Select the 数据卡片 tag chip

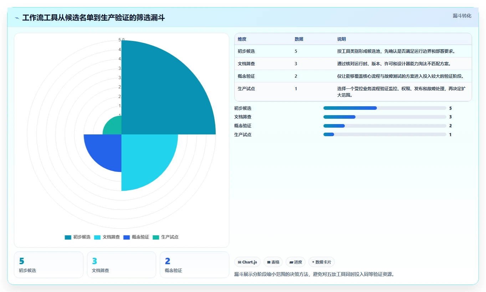click(322, 262)
